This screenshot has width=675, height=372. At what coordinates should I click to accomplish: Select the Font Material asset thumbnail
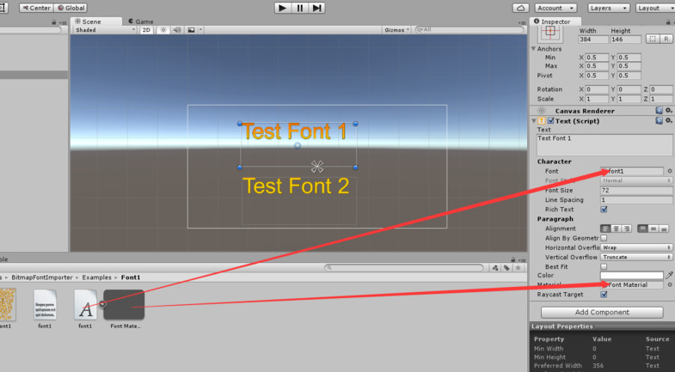point(124,304)
